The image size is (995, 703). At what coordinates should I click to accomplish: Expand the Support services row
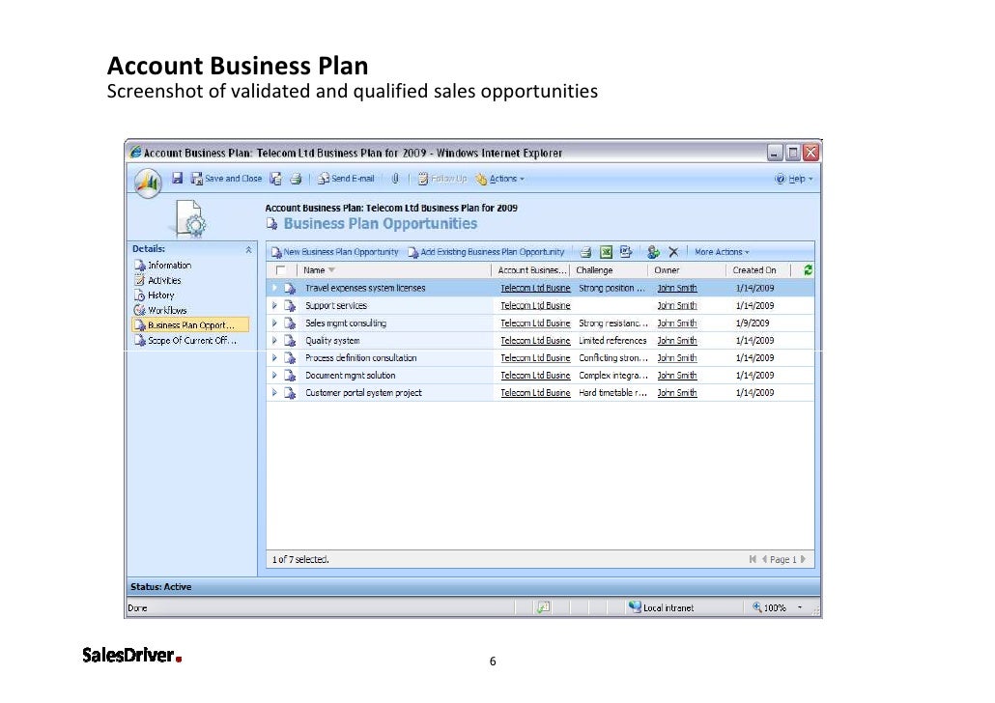274,305
